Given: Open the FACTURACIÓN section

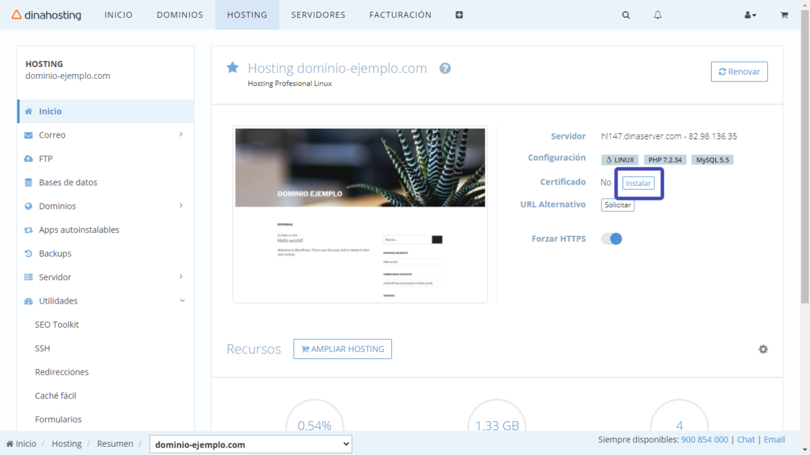Looking at the screenshot, I should pos(400,15).
